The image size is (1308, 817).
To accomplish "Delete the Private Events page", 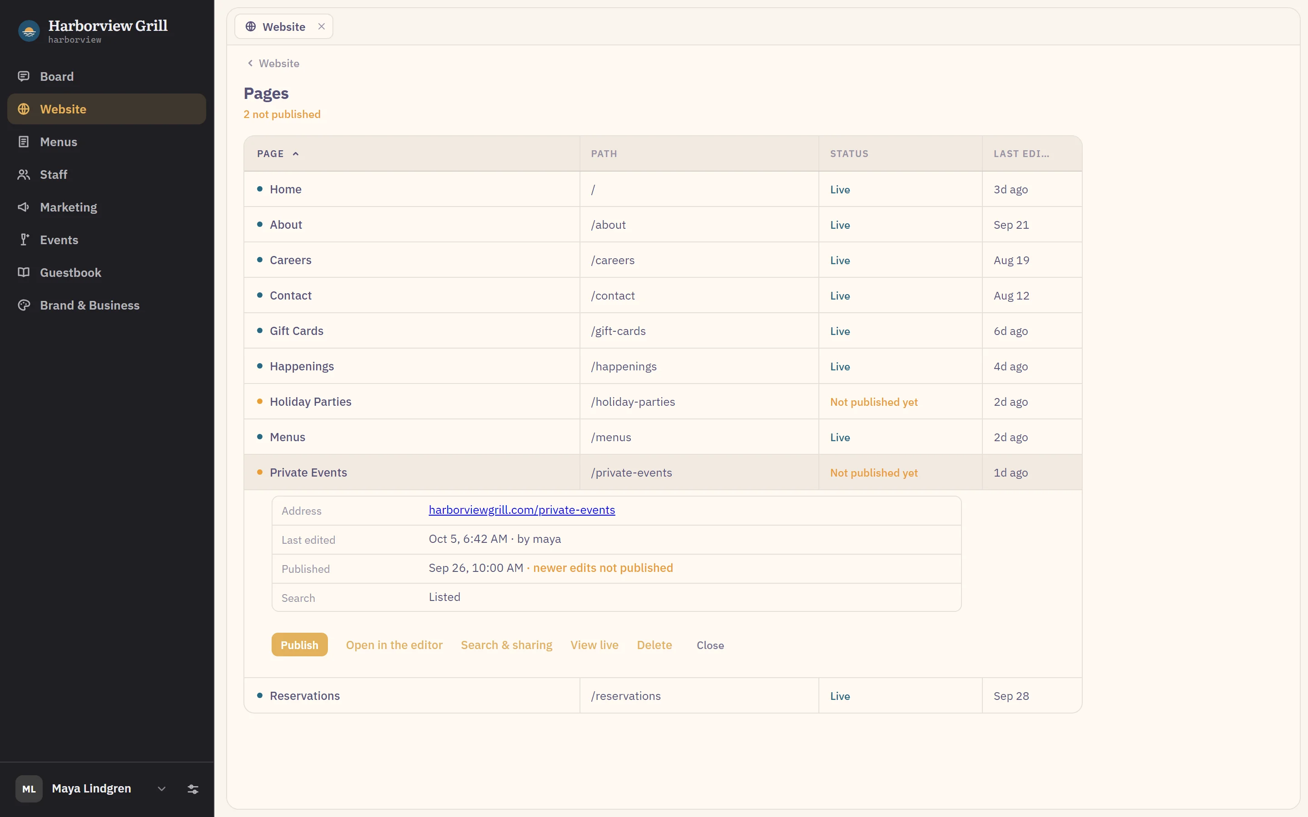I will (x=654, y=645).
